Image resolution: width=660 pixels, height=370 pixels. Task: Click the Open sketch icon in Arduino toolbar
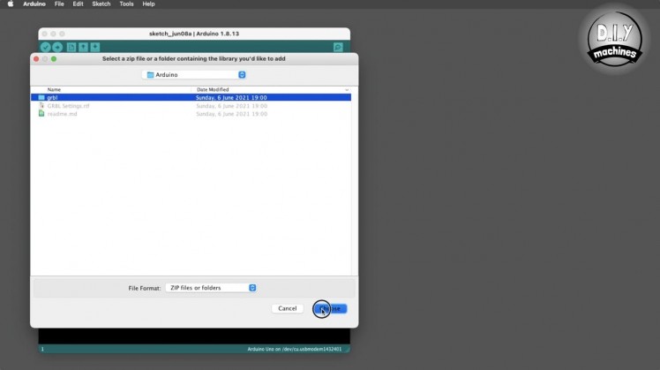pos(83,47)
